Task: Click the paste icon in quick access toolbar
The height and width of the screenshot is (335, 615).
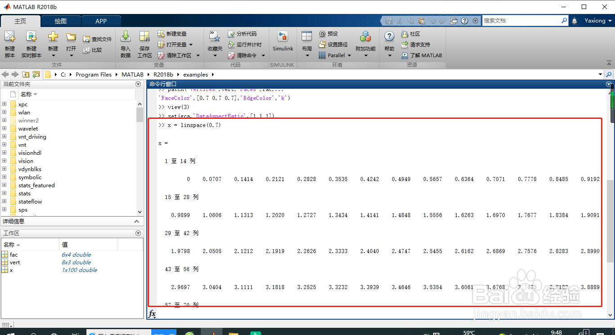Action: click(421, 21)
